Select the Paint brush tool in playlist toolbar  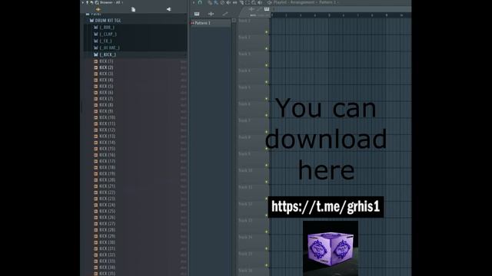point(216,2)
